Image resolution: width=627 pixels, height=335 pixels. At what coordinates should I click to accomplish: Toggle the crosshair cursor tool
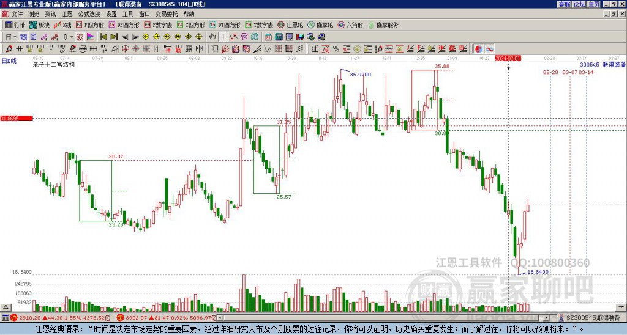coord(223,37)
